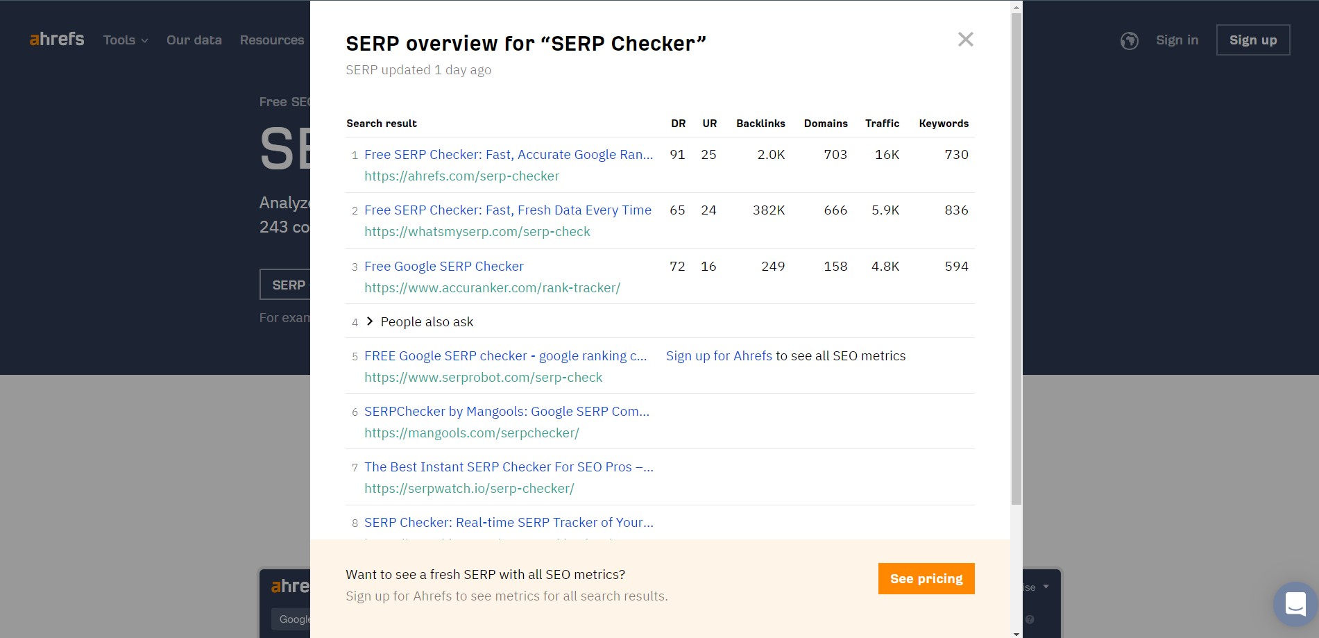
Task: Click the 382K backlinks value
Action: 769,210
